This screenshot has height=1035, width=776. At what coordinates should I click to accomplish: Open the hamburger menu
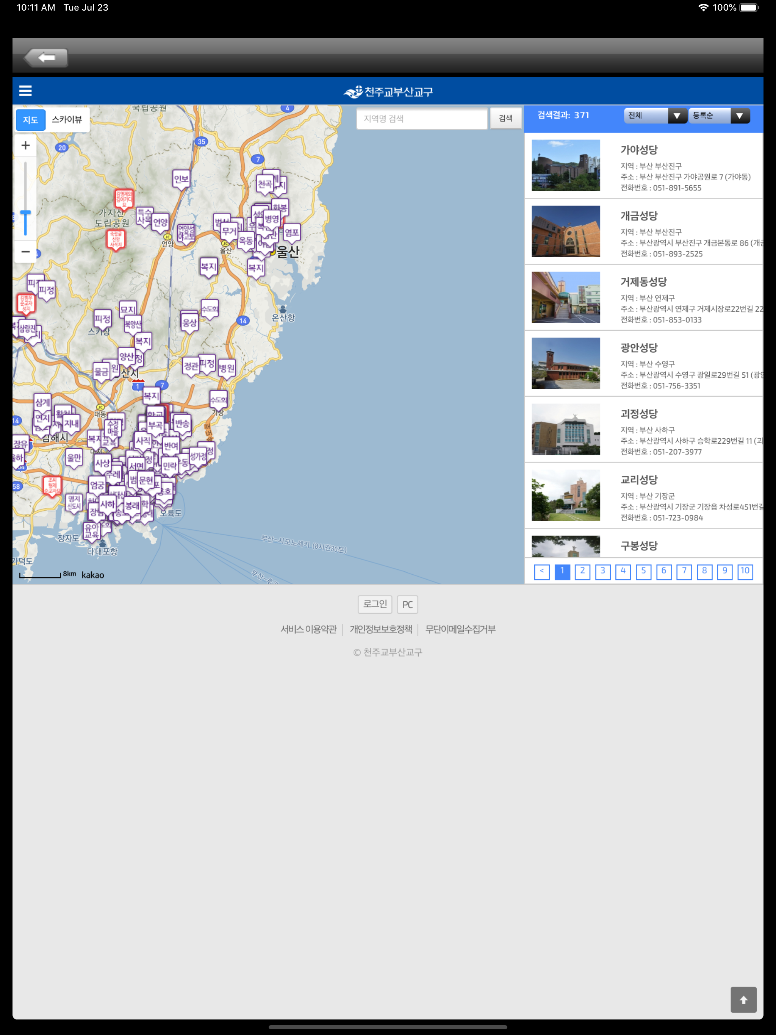pyautogui.click(x=25, y=91)
